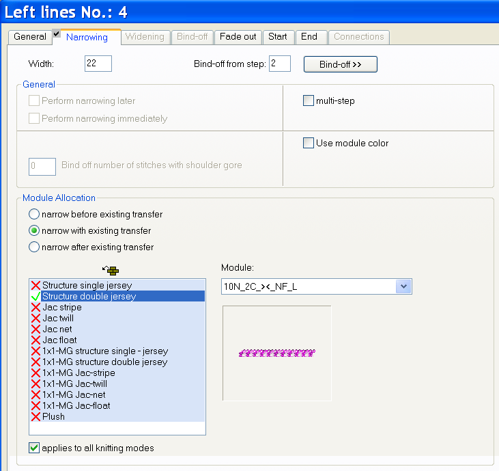Click red X icon beside 1x1-MG Jac-net
The height and width of the screenshot is (471, 499).
click(35, 394)
